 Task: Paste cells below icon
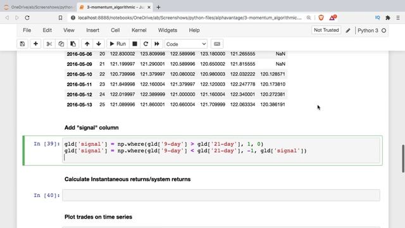coord(73,44)
